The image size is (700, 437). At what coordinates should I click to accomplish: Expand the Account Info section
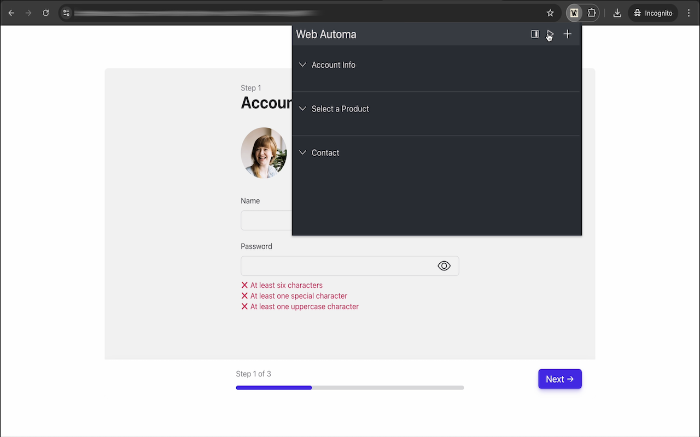334,64
